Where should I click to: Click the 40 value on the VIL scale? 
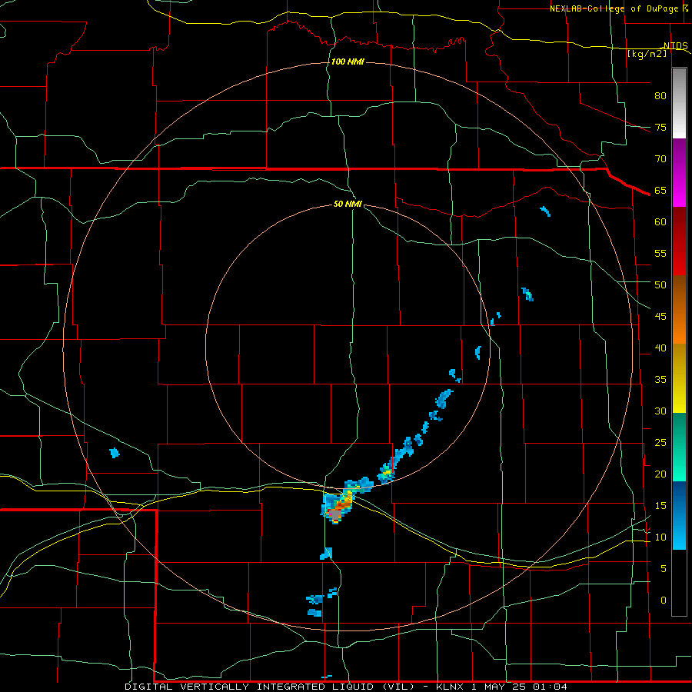[x=660, y=348]
